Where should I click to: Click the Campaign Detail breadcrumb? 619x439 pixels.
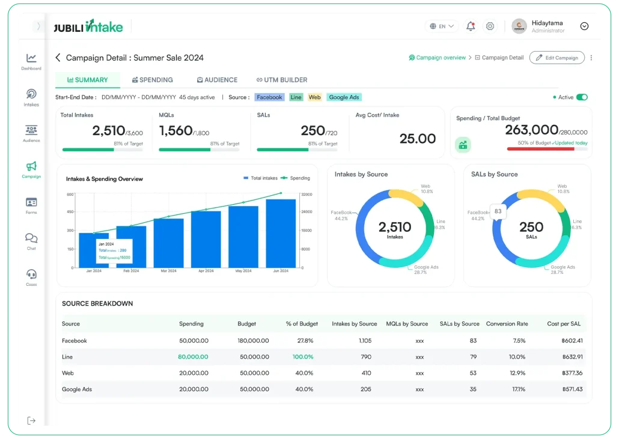click(x=499, y=58)
